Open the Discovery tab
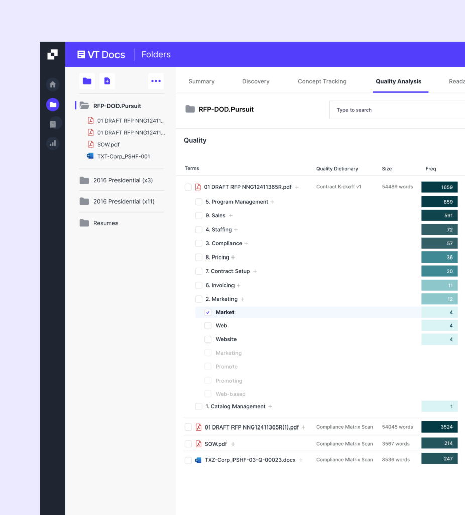This screenshot has height=515, width=465. 256,81
